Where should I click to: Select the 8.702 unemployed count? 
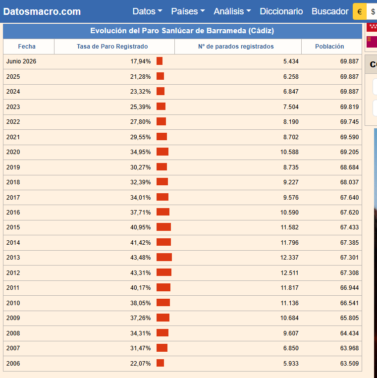[291, 137]
